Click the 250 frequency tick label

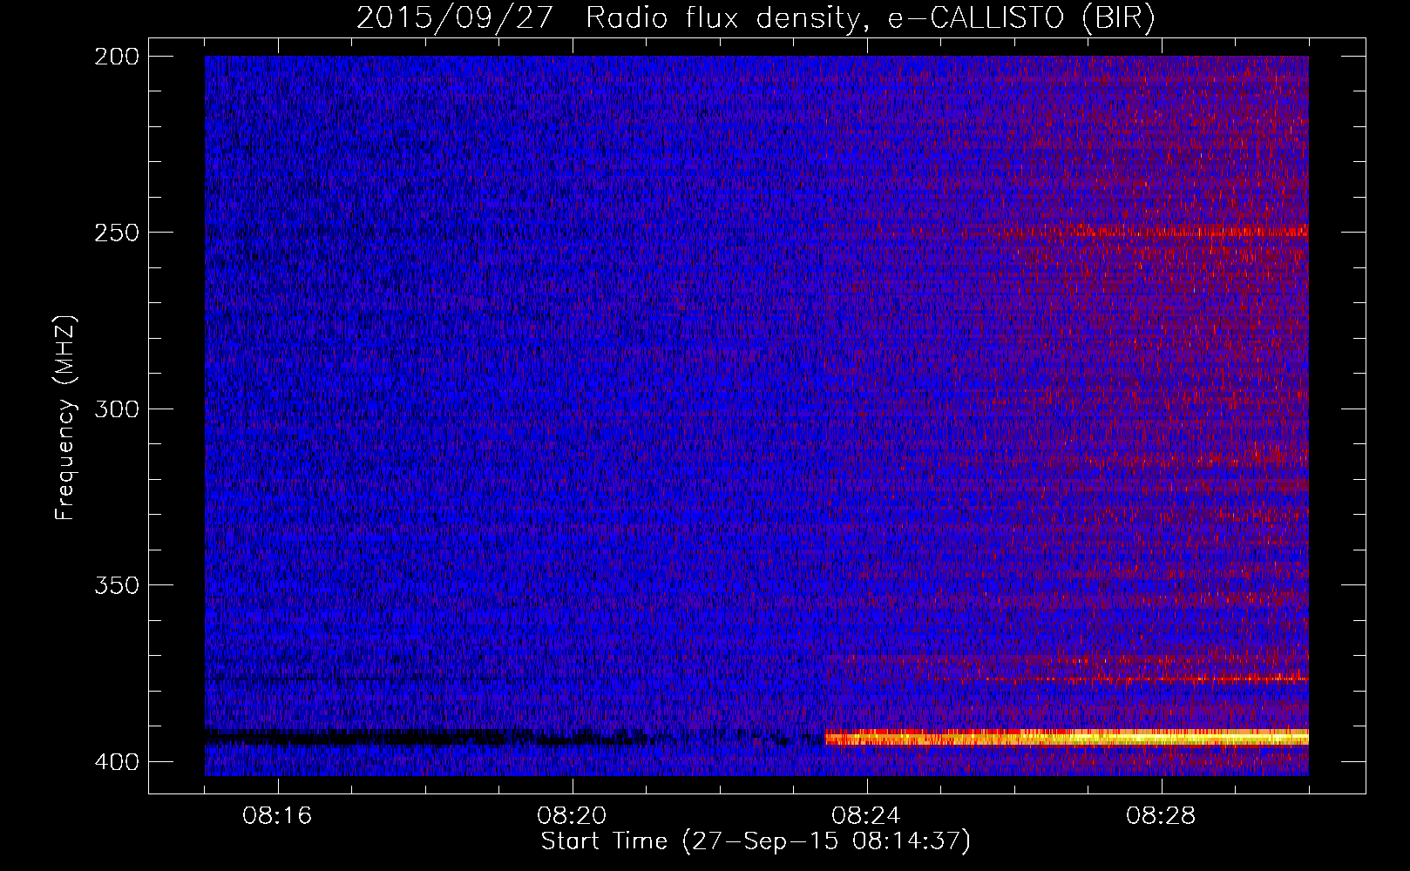tap(116, 233)
